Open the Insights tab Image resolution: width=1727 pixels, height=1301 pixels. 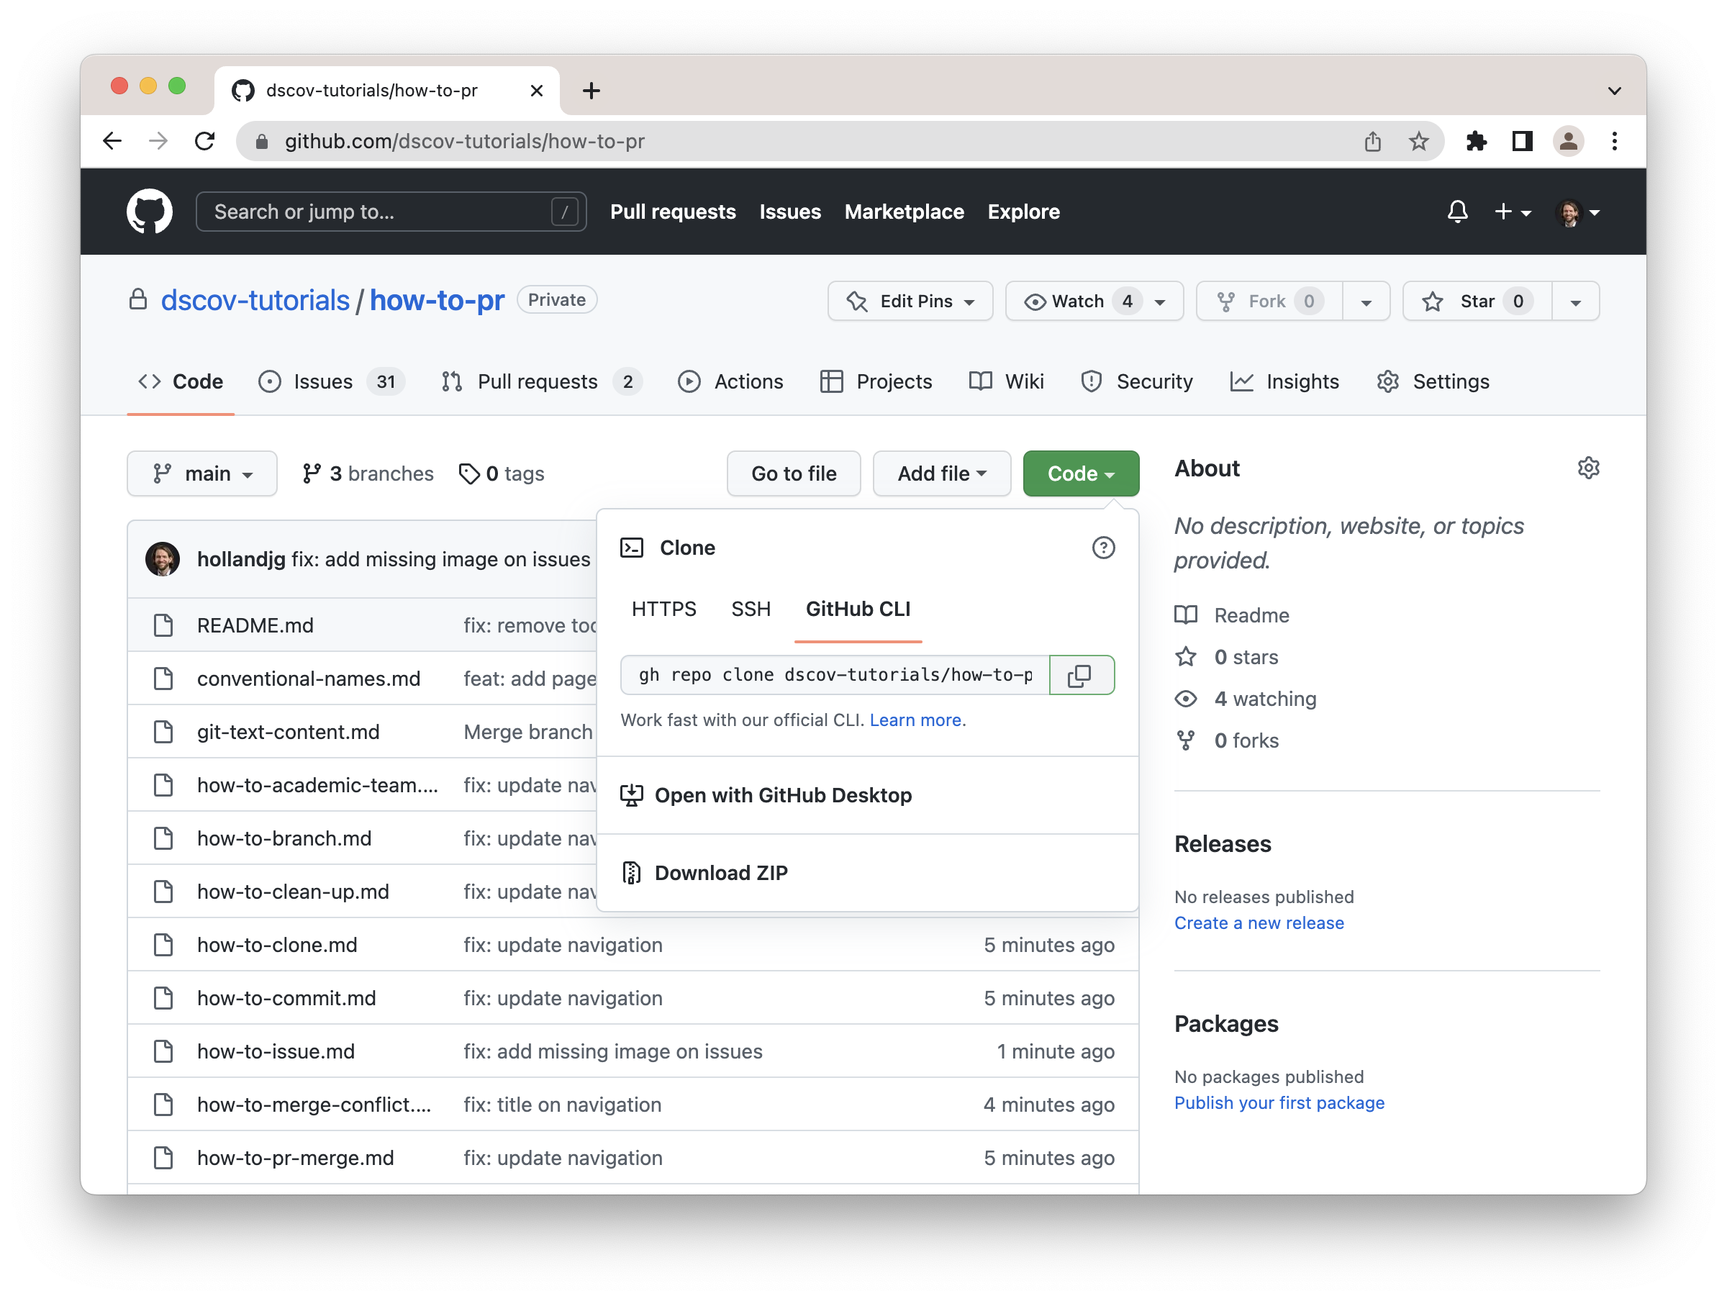click(x=1284, y=382)
